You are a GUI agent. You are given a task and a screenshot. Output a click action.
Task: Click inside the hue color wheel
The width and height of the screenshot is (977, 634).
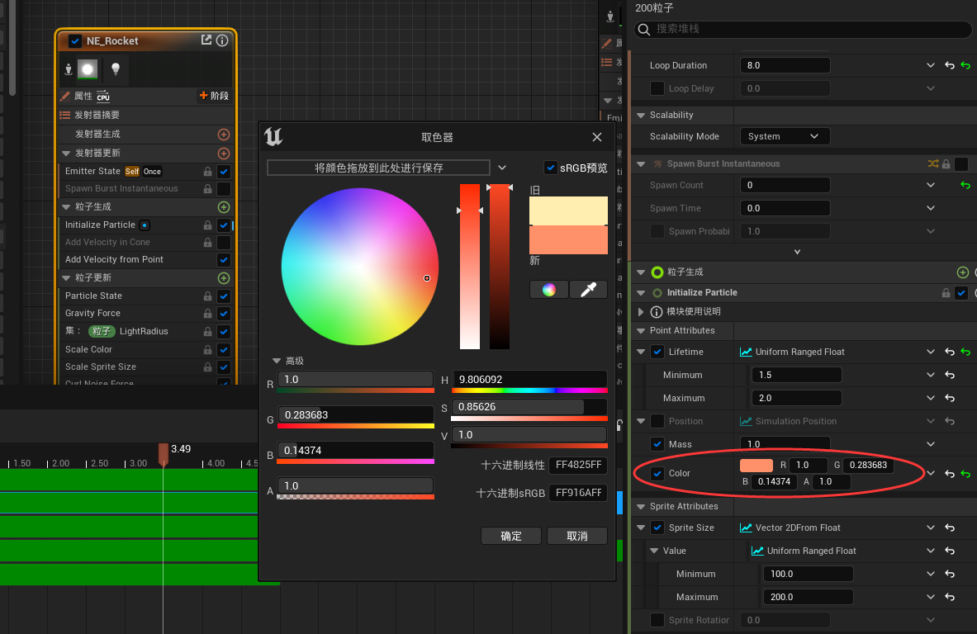pos(360,267)
